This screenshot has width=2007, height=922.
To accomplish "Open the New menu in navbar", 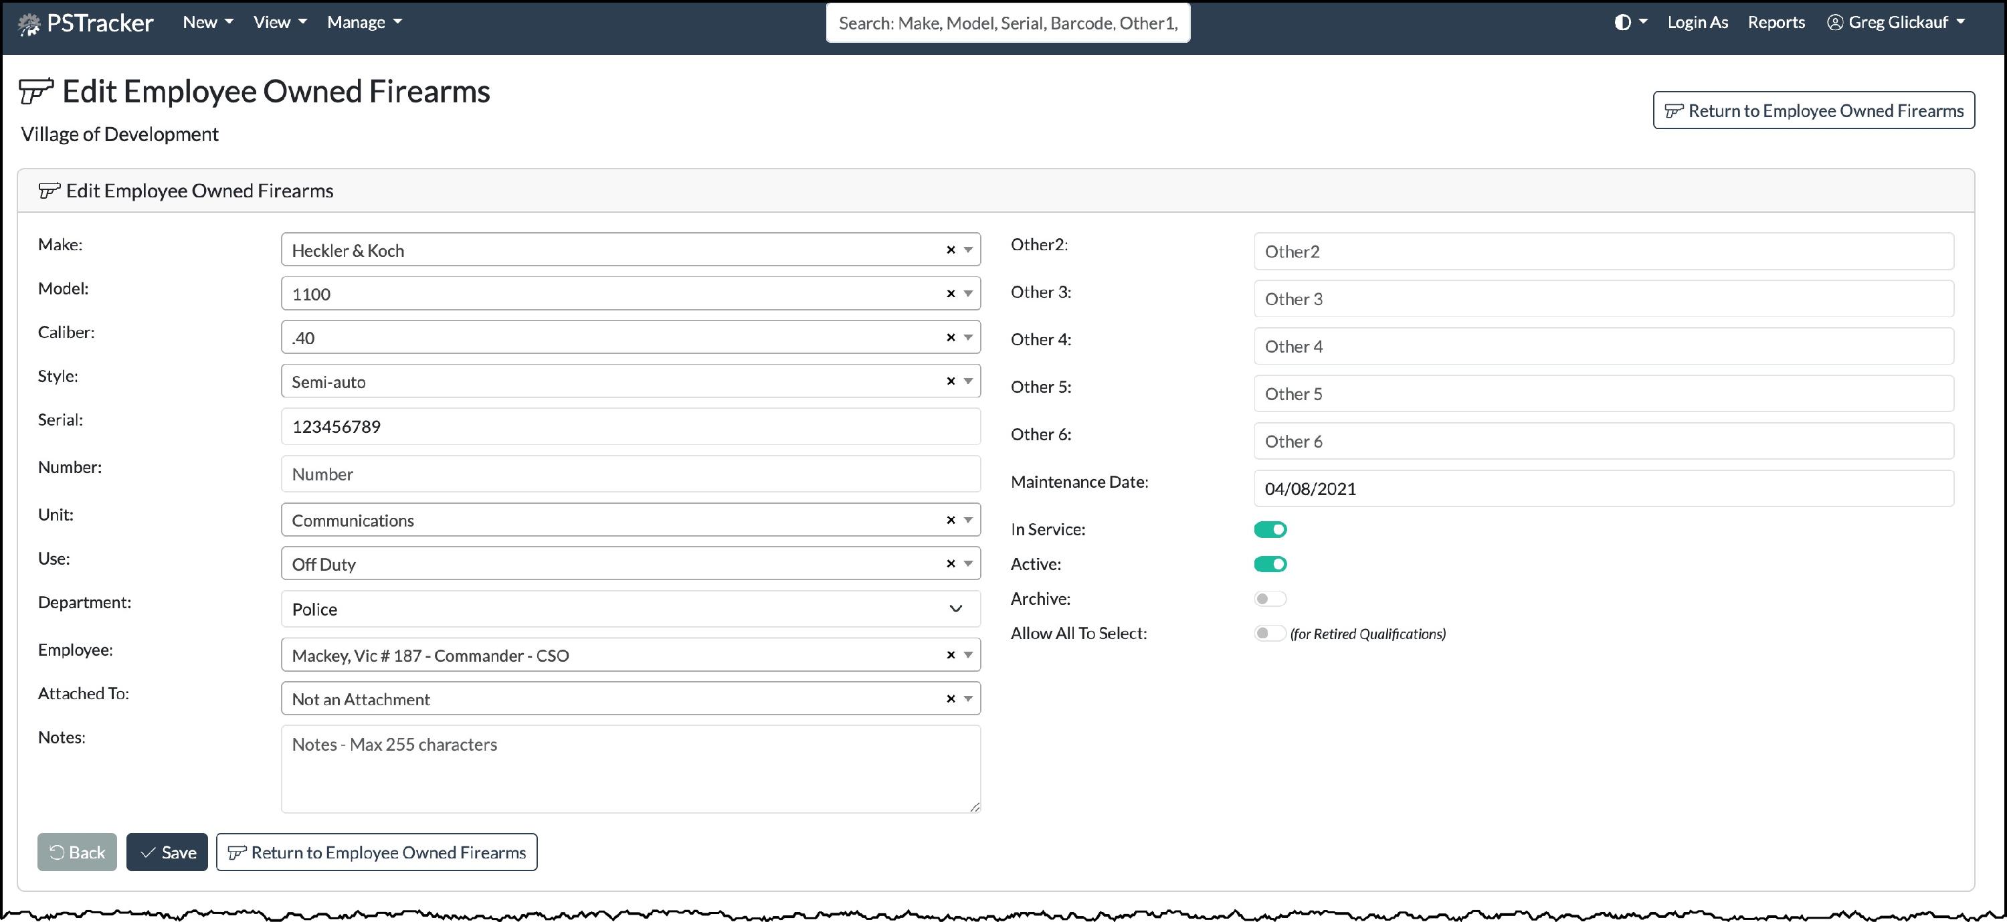I will (207, 23).
